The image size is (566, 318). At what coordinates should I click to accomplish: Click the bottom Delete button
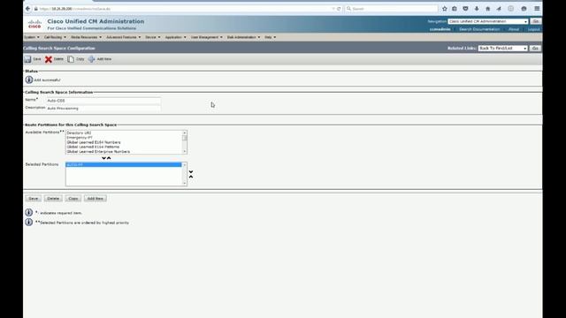pyautogui.click(x=53, y=199)
